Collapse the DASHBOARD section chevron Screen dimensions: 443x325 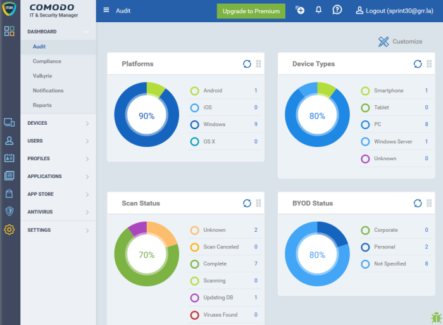tap(87, 32)
